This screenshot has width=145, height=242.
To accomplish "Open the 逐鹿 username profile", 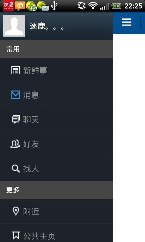I will 47,26.
